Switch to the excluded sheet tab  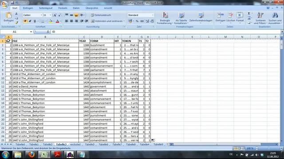tap(75, 144)
